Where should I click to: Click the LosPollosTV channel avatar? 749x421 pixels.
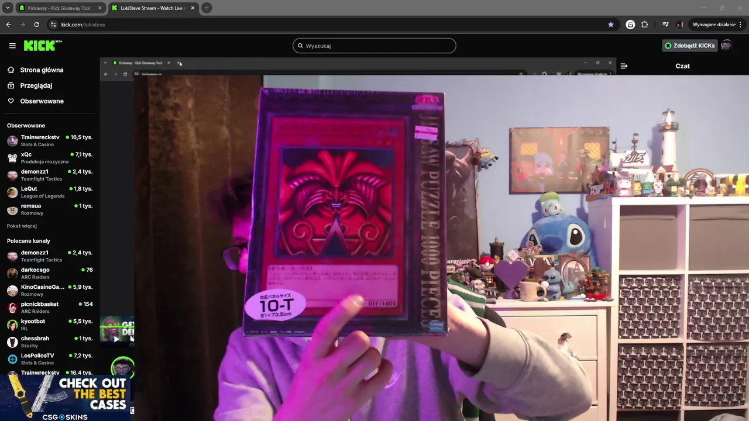tap(12, 359)
